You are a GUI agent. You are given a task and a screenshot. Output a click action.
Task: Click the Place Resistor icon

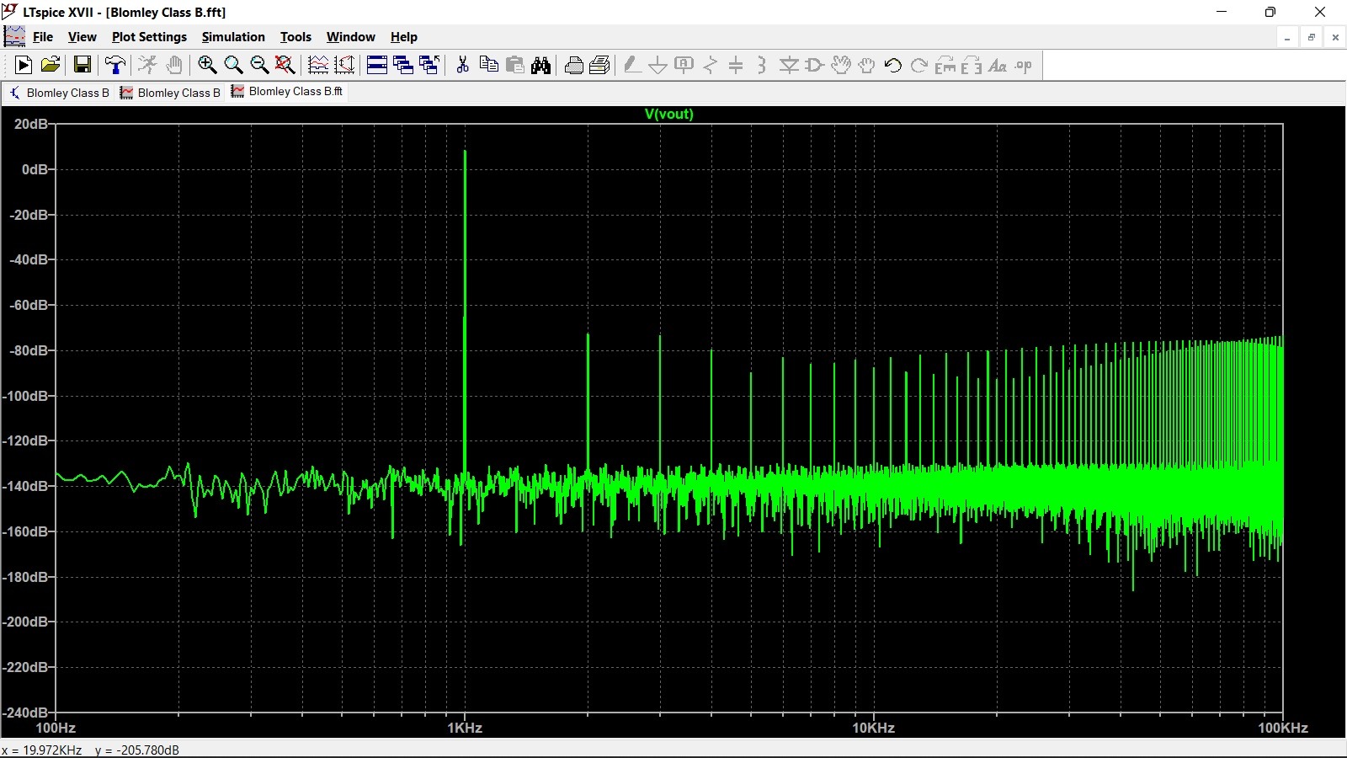711,65
